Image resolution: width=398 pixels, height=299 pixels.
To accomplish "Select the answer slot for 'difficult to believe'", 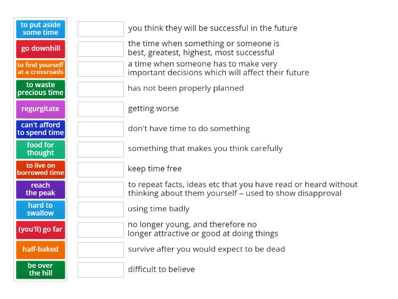I will coord(100,270).
